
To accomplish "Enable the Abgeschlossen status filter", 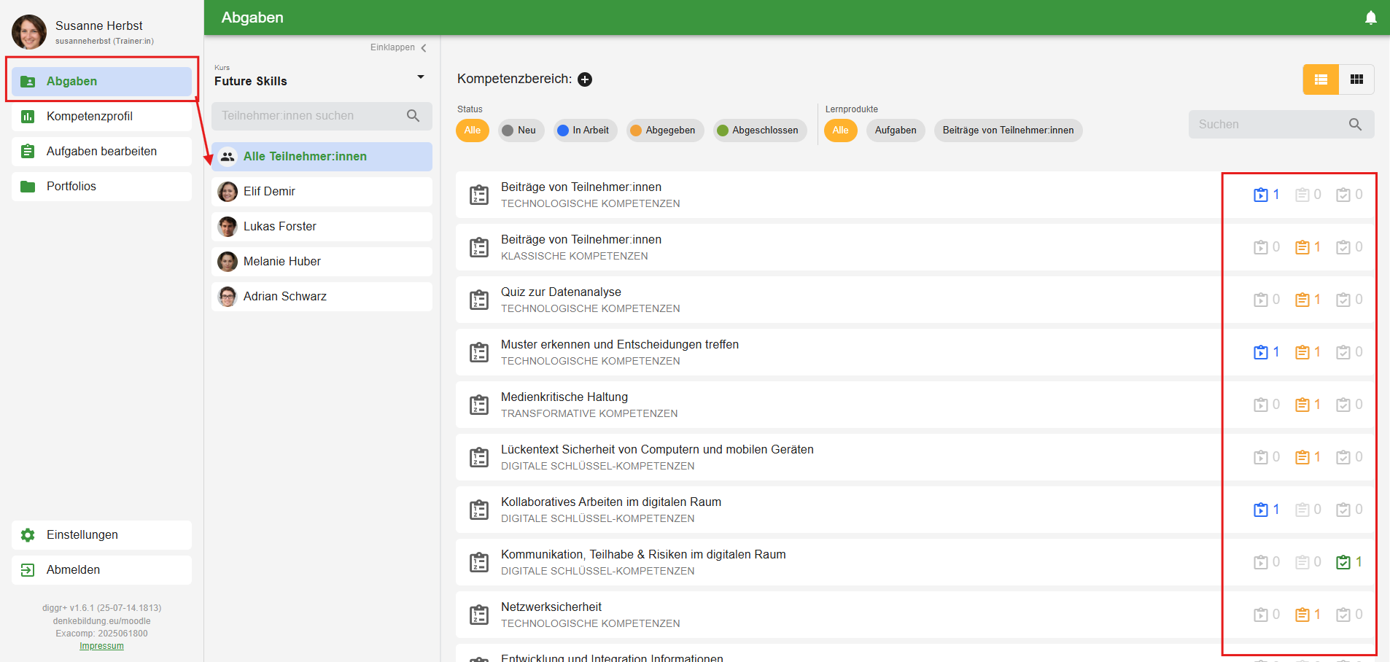I will [x=758, y=131].
